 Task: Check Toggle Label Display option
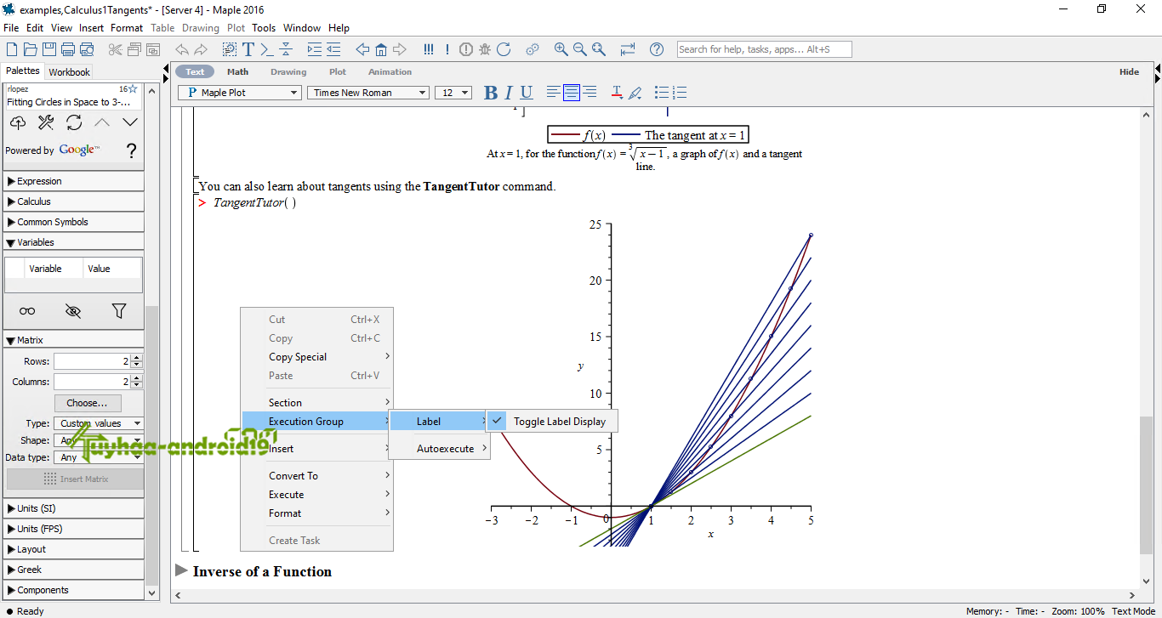[x=551, y=422]
